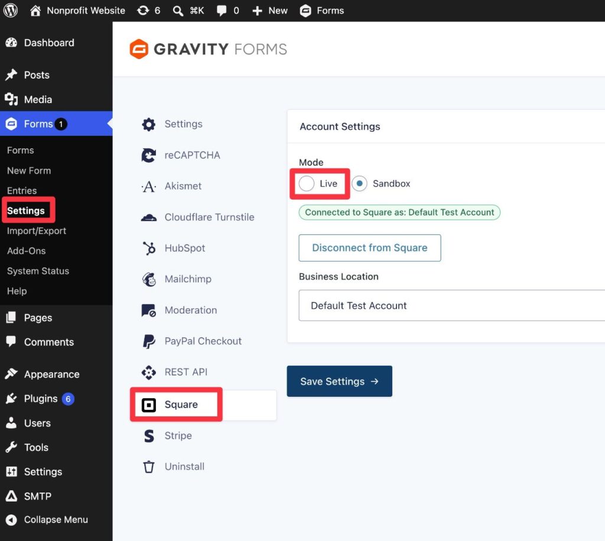Viewport: 605px width, 541px height.
Task: Click the Tools wrench icon
Action: pyautogui.click(x=11, y=447)
